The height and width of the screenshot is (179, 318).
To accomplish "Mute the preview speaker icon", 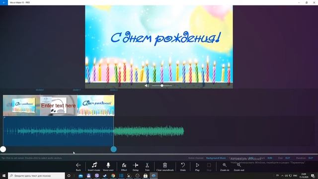I will coord(147,86).
